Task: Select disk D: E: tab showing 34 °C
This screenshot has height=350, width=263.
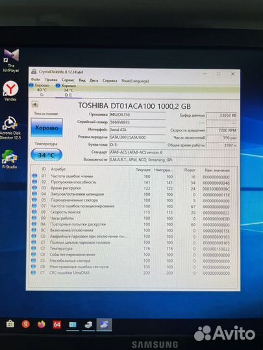Action: point(68,90)
